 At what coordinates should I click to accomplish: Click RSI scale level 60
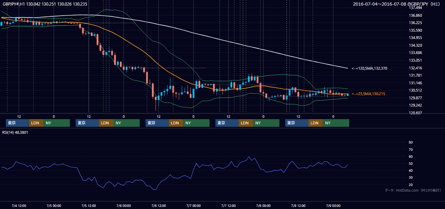pyautogui.click(x=411, y=156)
